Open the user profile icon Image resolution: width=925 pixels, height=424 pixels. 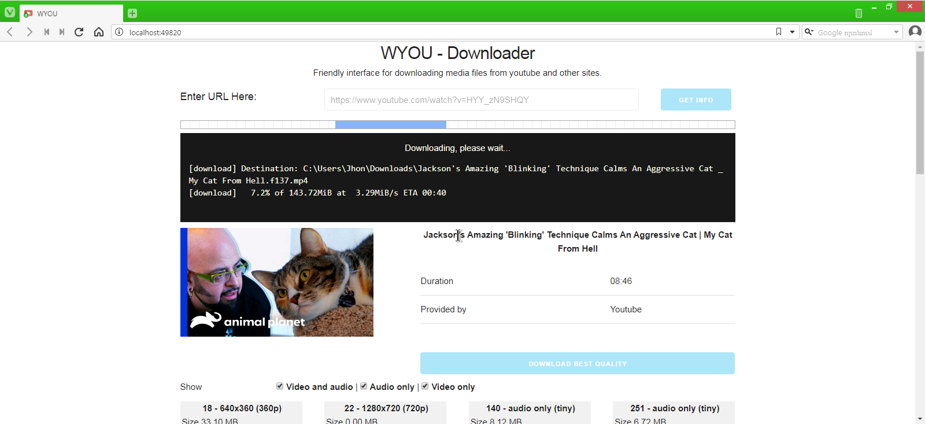tap(915, 32)
